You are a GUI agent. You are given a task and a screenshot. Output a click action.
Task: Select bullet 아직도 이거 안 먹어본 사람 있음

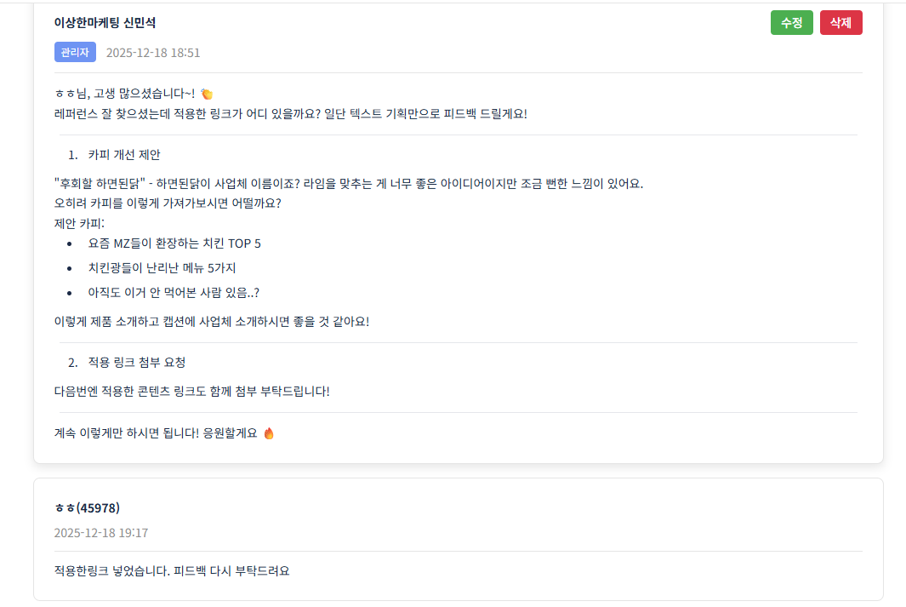click(x=174, y=293)
